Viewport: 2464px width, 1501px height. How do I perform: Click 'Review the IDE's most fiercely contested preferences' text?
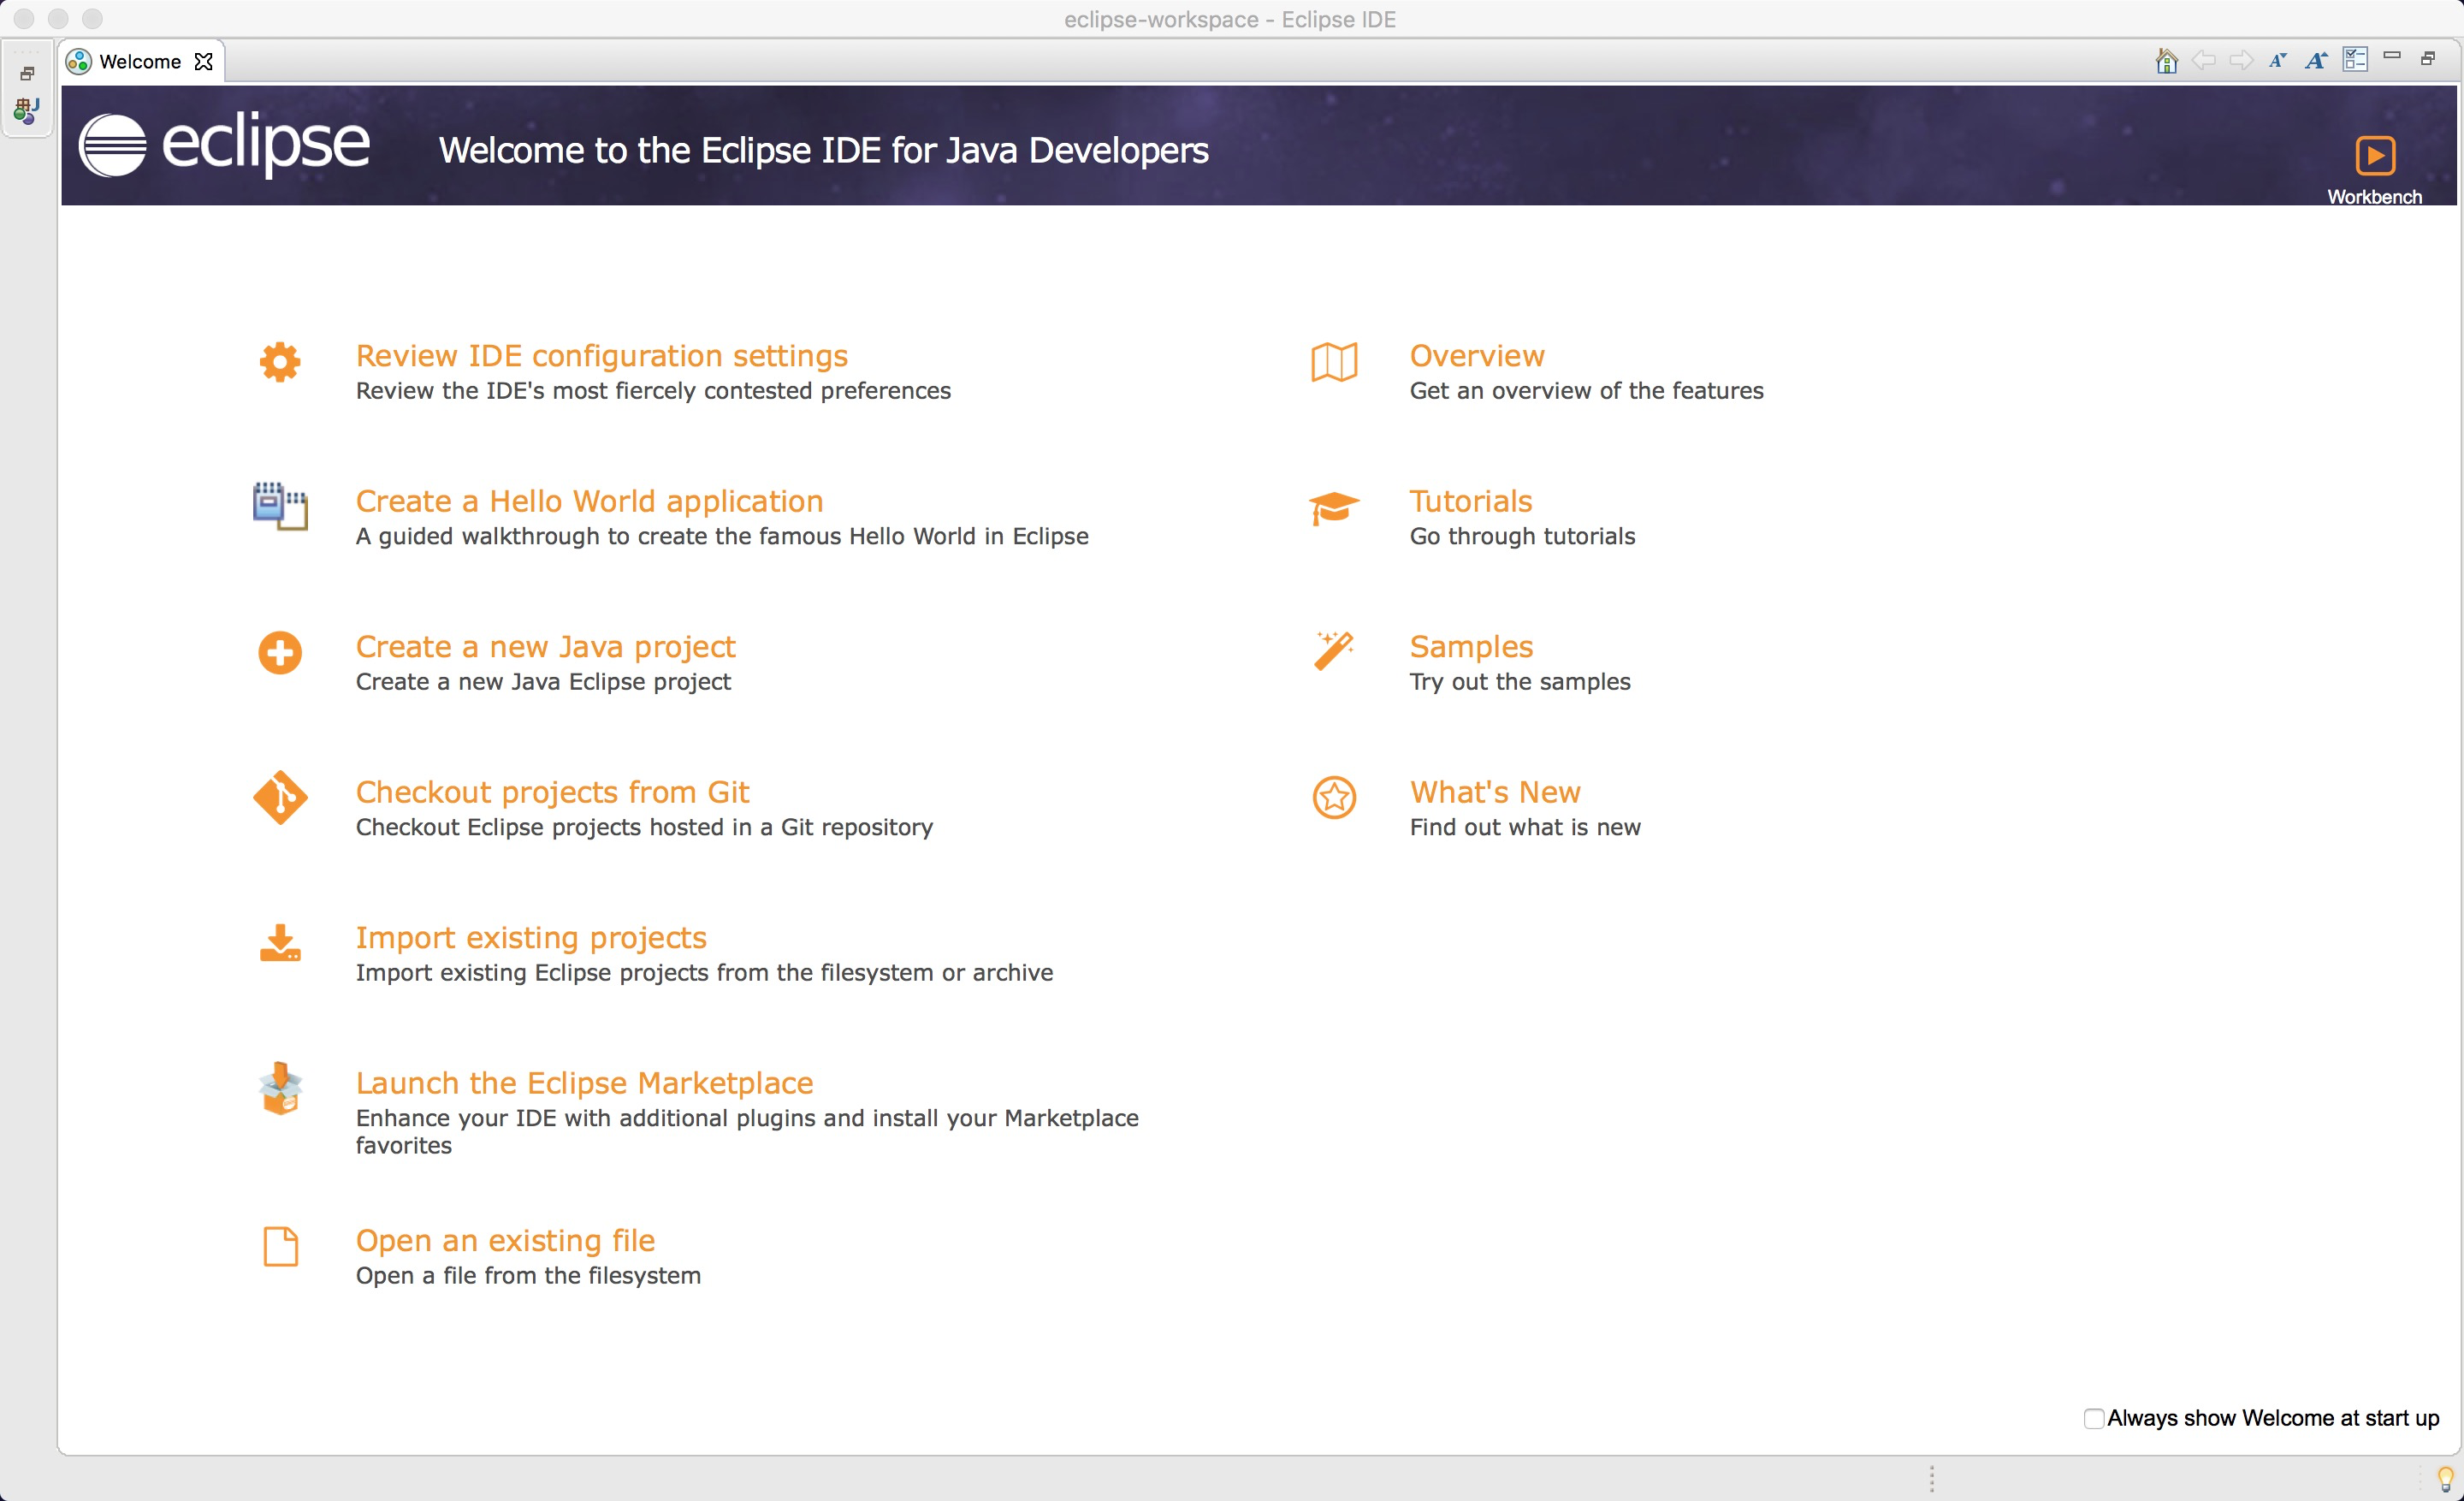pyautogui.click(x=654, y=391)
